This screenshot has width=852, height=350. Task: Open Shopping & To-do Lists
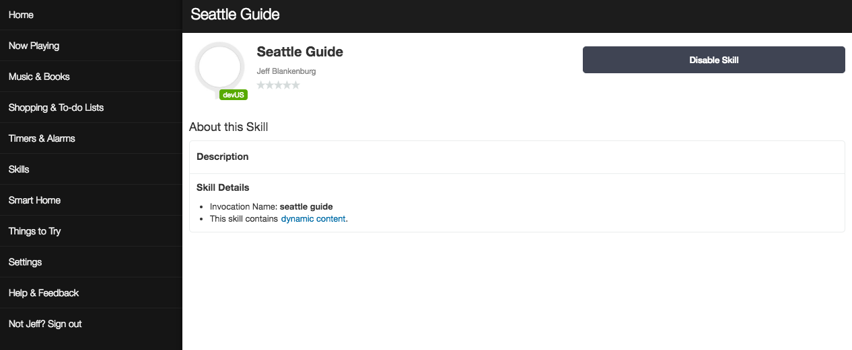(56, 107)
